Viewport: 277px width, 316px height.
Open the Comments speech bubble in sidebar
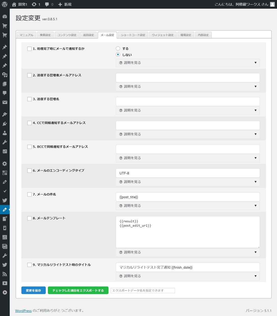pyautogui.click(x=5, y=93)
